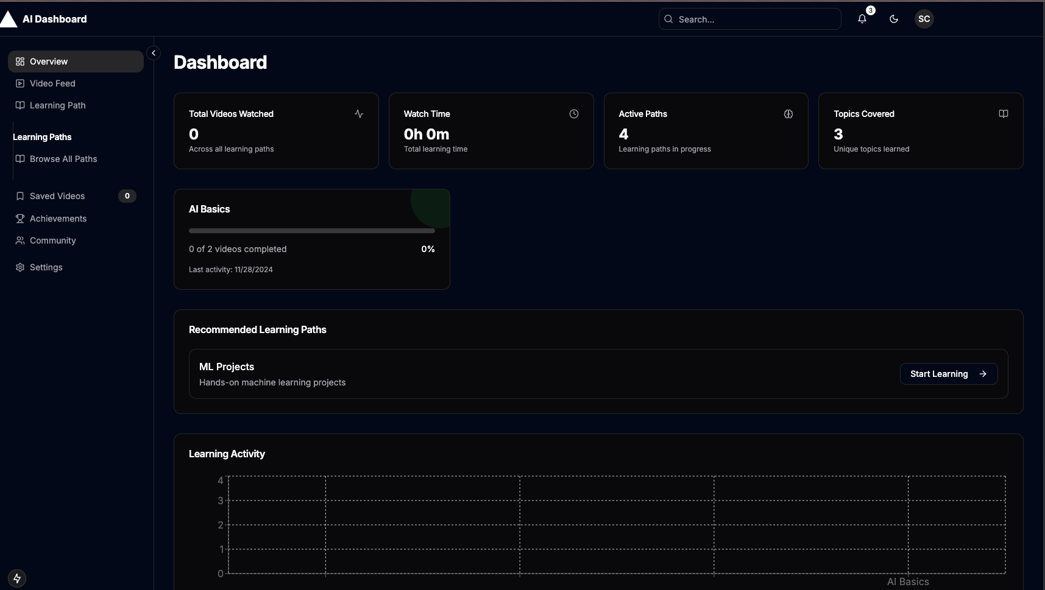
Task: Click 'Across all learning paths' caption
Action: coord(232,149)
